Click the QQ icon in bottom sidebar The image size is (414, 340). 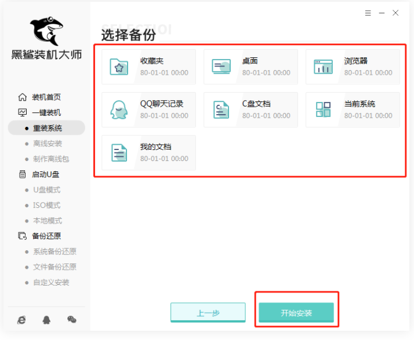pos(46,320)
